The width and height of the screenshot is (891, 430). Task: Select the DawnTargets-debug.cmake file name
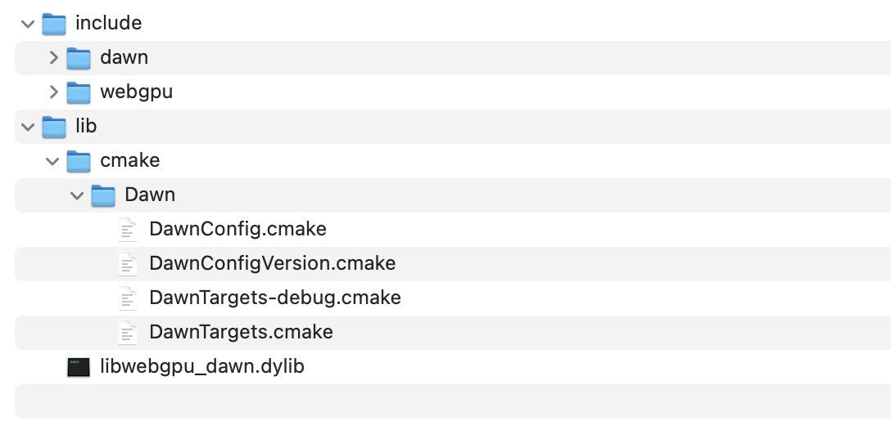coord(274,298)
